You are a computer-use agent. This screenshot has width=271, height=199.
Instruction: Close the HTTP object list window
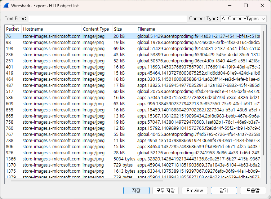tap(262, 5)
